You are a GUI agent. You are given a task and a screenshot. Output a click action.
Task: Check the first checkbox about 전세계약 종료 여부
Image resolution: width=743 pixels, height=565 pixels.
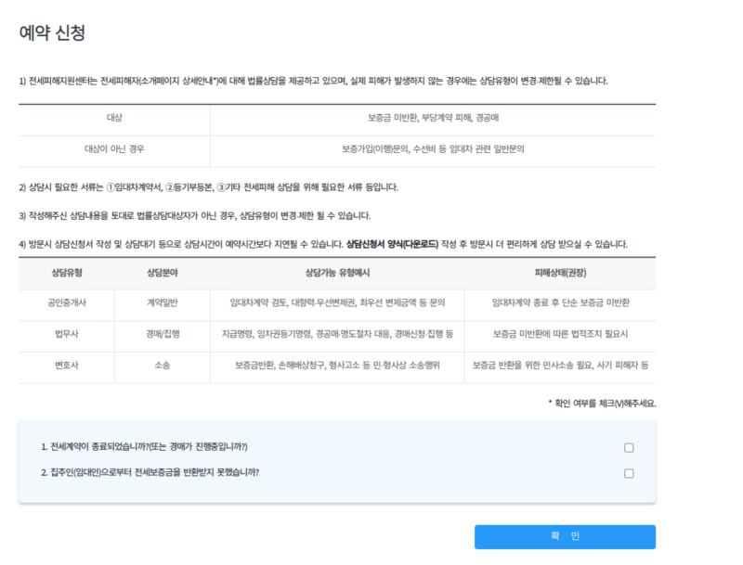coord(629,447)
